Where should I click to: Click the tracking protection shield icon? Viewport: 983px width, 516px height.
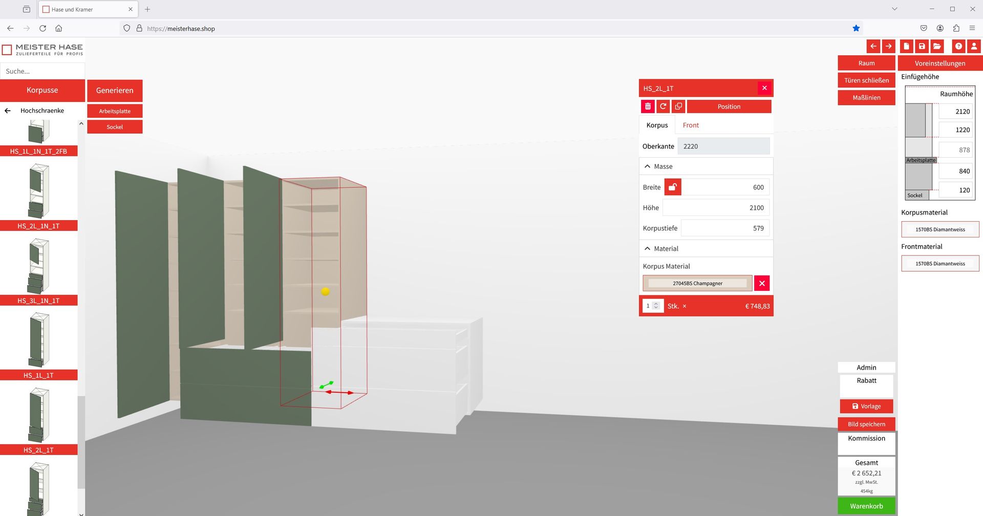coord(127,29)
